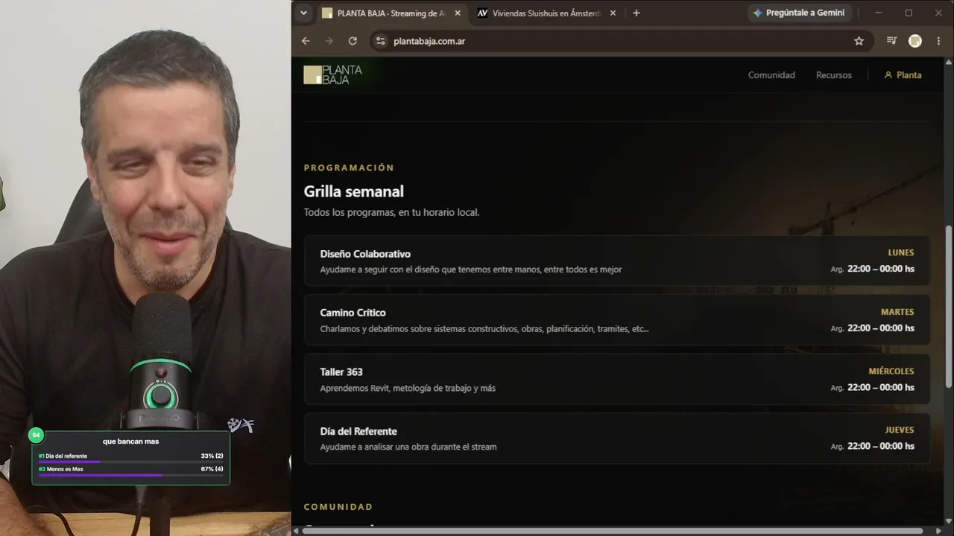Click the vertical page scrollbar
954x536 pixels.
(949, 305)
